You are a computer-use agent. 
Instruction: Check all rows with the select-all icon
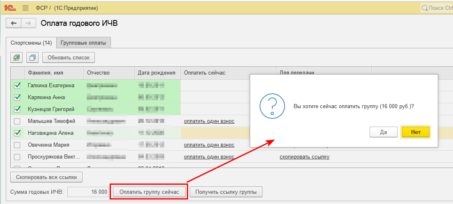pos(17,57)
